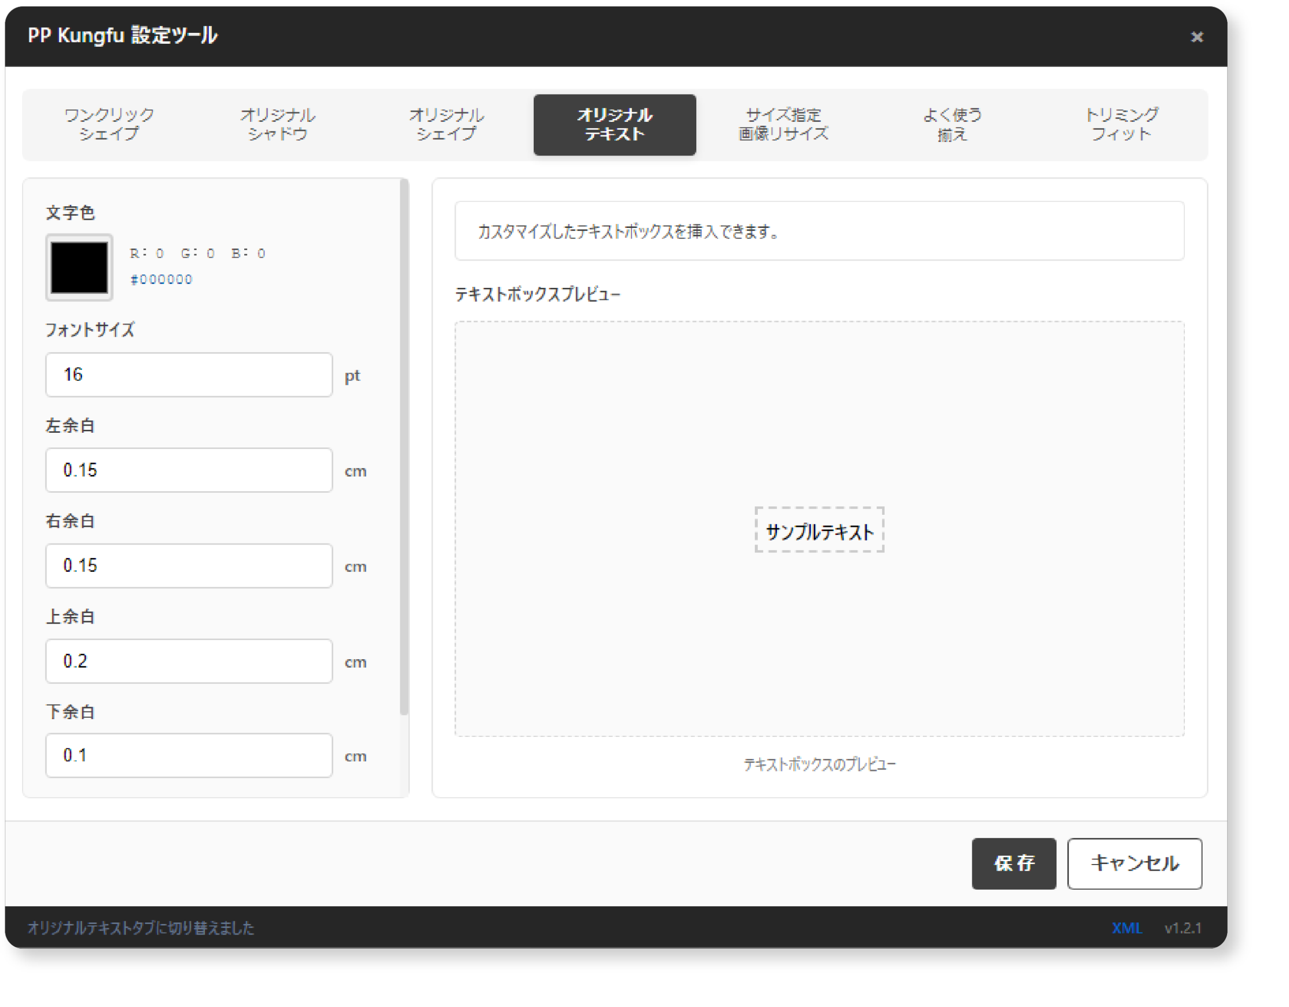Open the よく使う揃え tab
1289x1007 pixels.
(x=952, y=124)
